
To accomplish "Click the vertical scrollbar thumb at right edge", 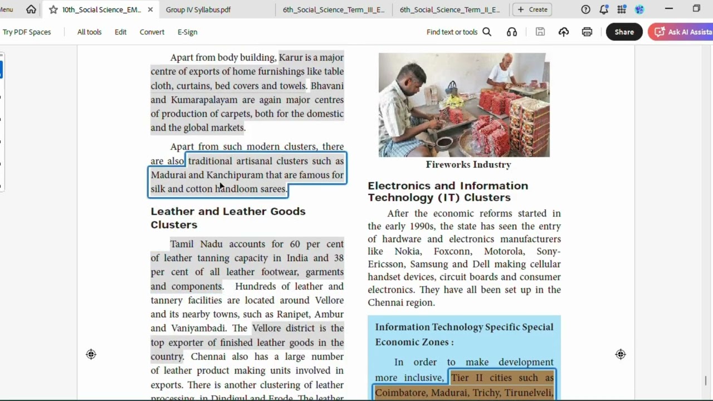I will 706,381.
